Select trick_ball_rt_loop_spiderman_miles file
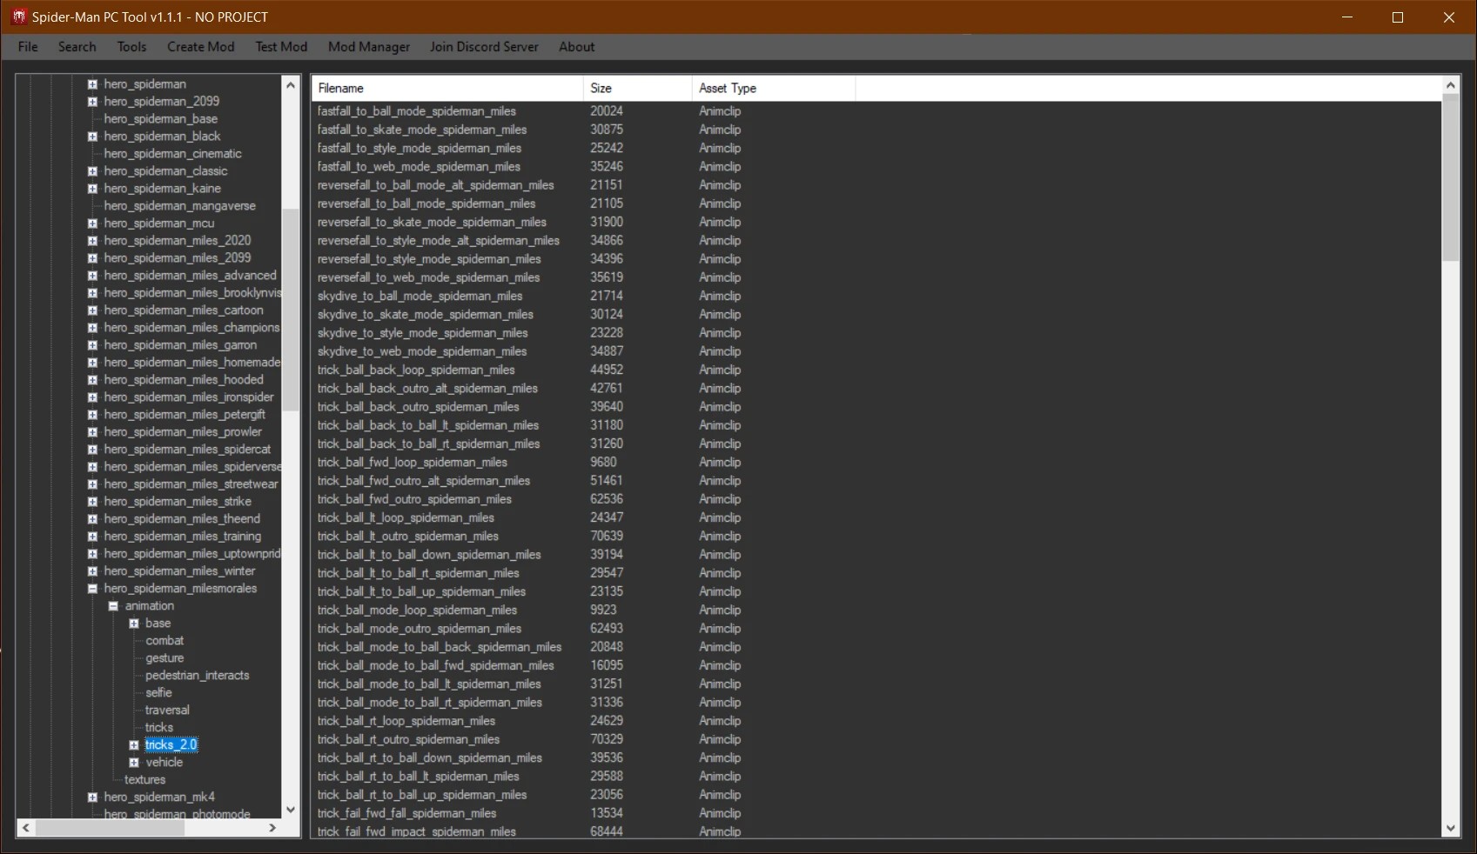This screenshot has height=854, width=1477. (x=406, y=721)
